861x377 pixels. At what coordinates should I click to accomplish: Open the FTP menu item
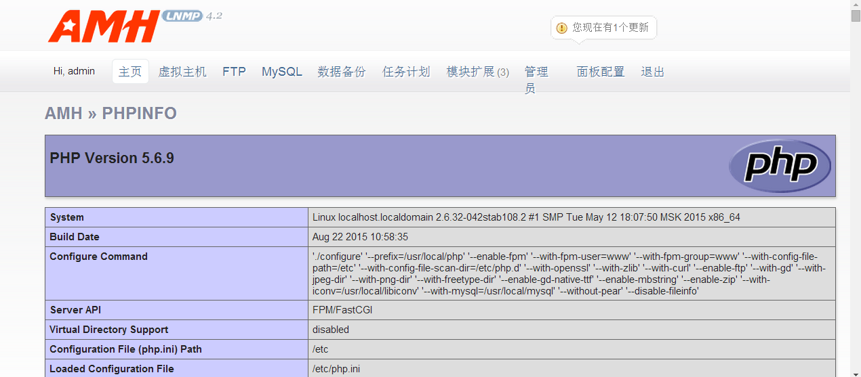coord(234,72)
